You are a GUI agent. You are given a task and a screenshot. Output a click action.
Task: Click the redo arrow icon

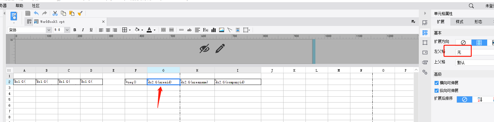pyautogui.click(x=45, y=13)
